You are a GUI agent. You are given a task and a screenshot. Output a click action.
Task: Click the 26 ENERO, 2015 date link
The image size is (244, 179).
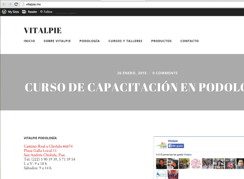[132, 73]
